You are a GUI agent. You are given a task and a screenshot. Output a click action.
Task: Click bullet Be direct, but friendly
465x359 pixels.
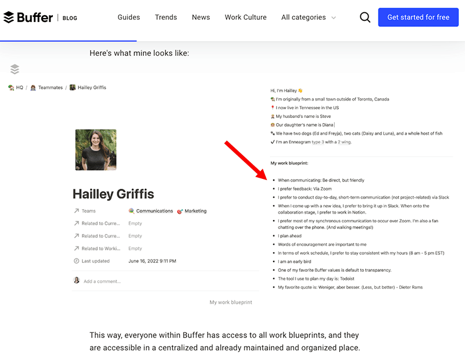[321, 180]
